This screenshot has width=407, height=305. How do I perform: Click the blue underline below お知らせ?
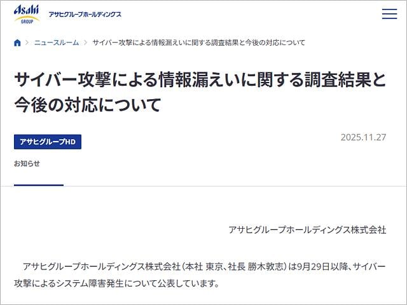click(39, 185)
